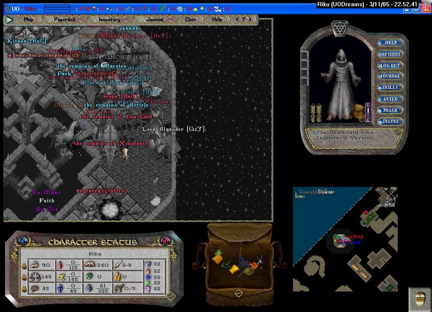Click 'the remains of Xenofonte' label
The height and width of the screenshot is (312, 432).
pos(111,143)
